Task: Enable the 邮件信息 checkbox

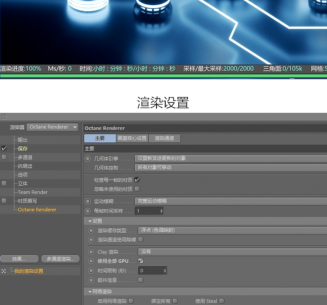Action: (140, 280)
